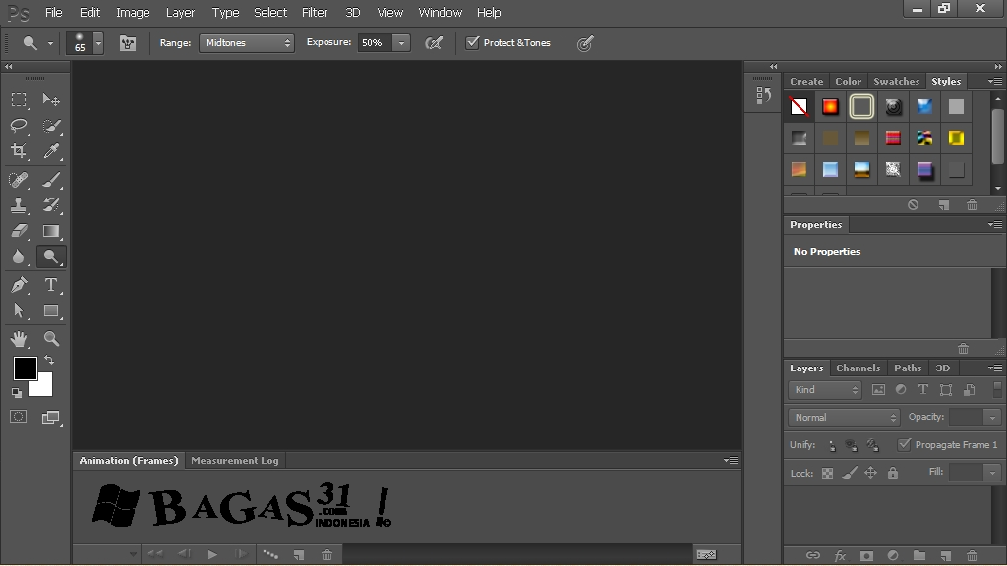
Task: Toggle lock transparent pixels
Action: (x=828, y=473)
